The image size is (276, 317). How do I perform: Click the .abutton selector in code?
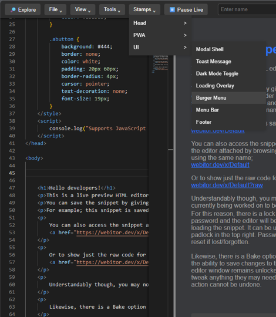[x=62, y=39]
